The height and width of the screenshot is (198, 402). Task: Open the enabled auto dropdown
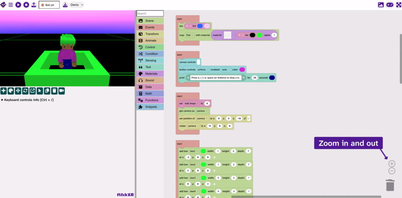tap(226, 69)
